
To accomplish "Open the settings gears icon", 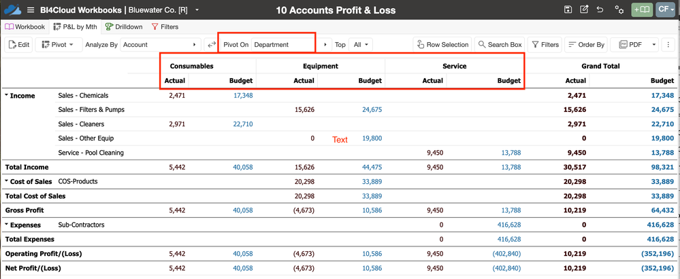I will click(x=619, y=10).
